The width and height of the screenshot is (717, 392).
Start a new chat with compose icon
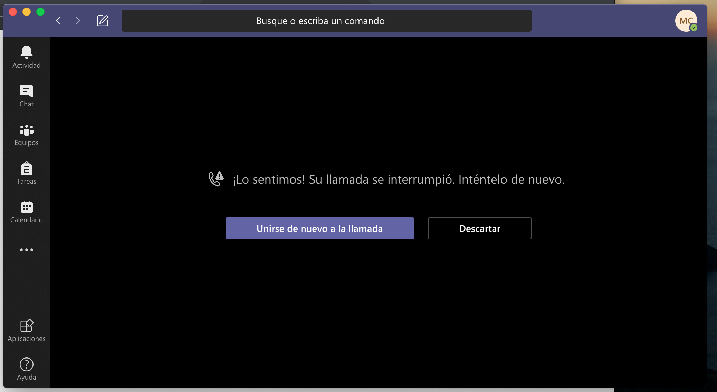(103, 21)
